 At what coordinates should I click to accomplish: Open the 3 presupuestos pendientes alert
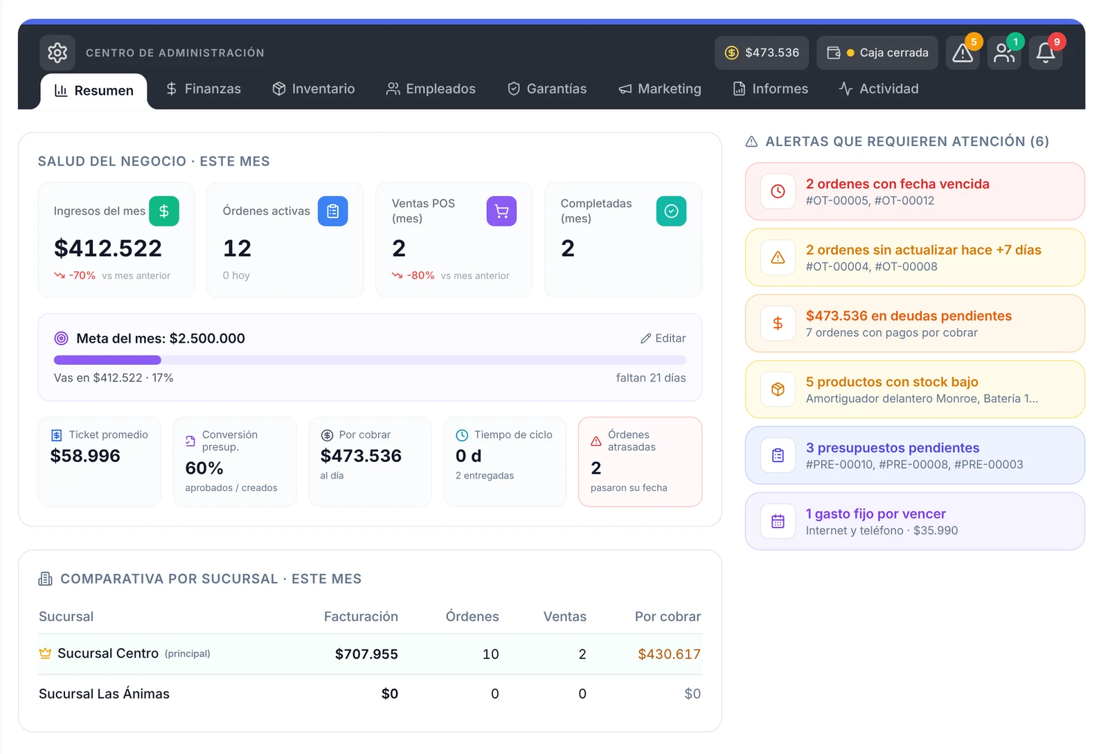pos(915,456)
